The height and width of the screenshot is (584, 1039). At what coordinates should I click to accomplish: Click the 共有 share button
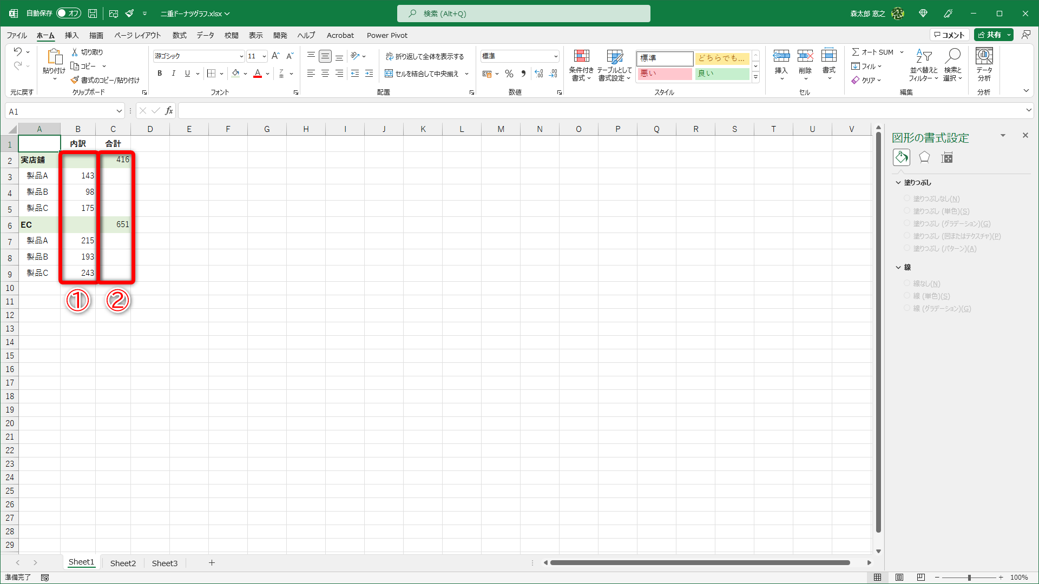[x=989, y=35]
